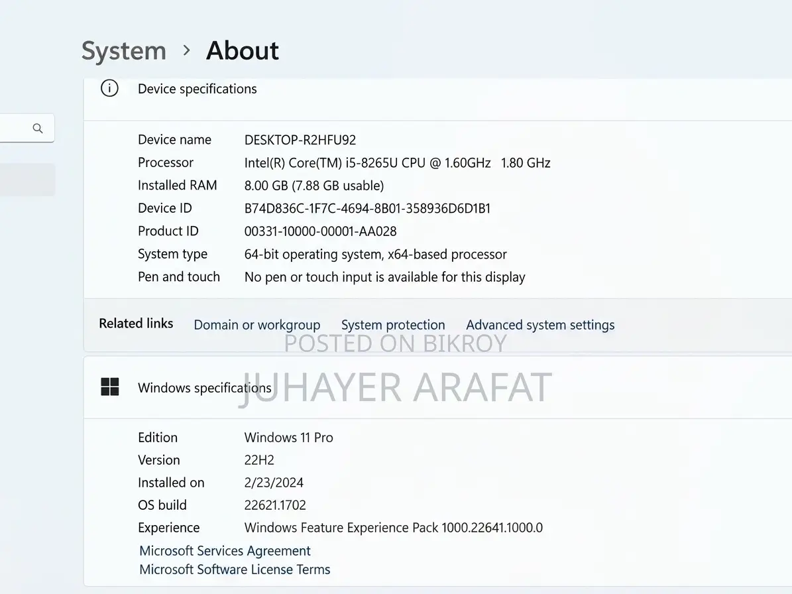This screenshot has width=792, height=594.
Task: Click the breadcrumb chevron separator
Action: pos(186,50)
